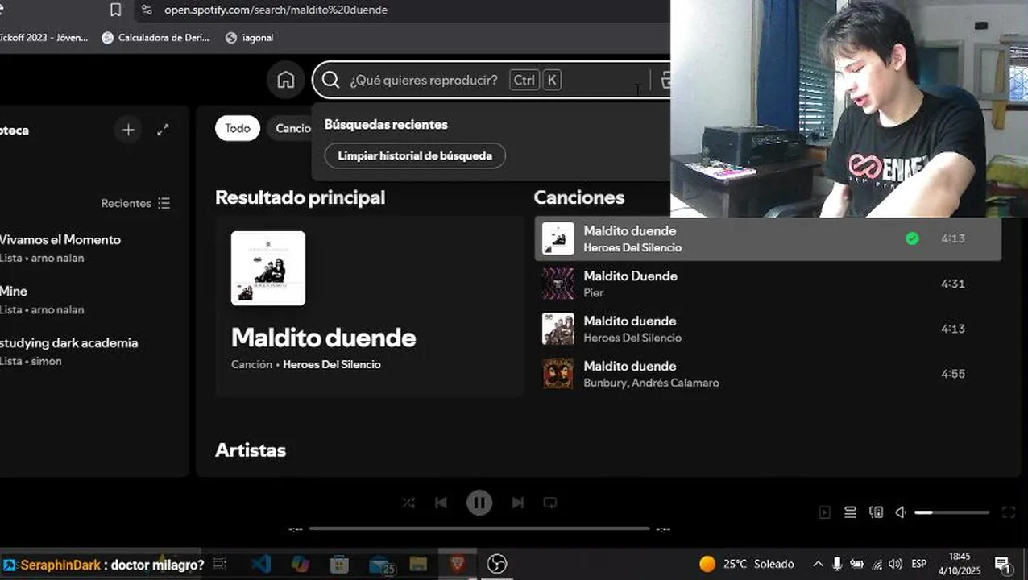The width and height of the screenshot is (1028, 580).
Task: Open Mail app with 25 badge
Action: point(379,564)
